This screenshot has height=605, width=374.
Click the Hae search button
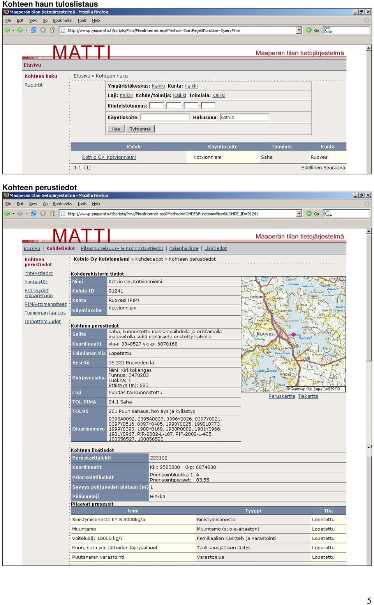coord(116,129)
